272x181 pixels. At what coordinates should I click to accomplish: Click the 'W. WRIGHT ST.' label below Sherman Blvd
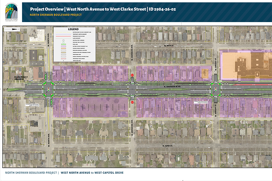pos(216,110)
